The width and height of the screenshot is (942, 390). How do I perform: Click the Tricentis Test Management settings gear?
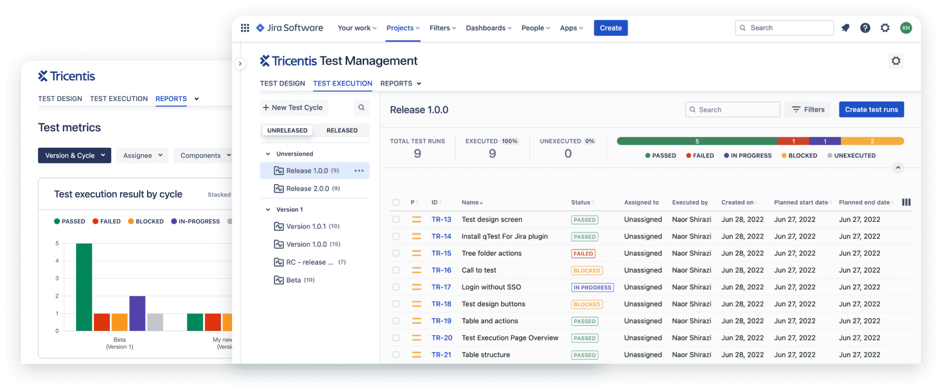coord(896,61)
